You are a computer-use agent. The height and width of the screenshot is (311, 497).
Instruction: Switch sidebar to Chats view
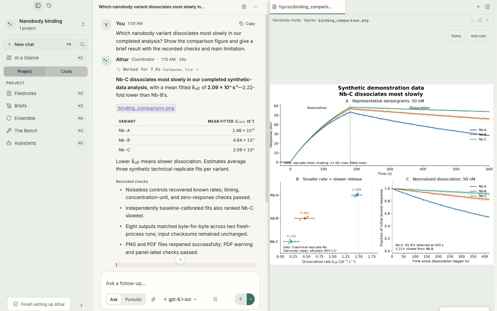point(66,72)
